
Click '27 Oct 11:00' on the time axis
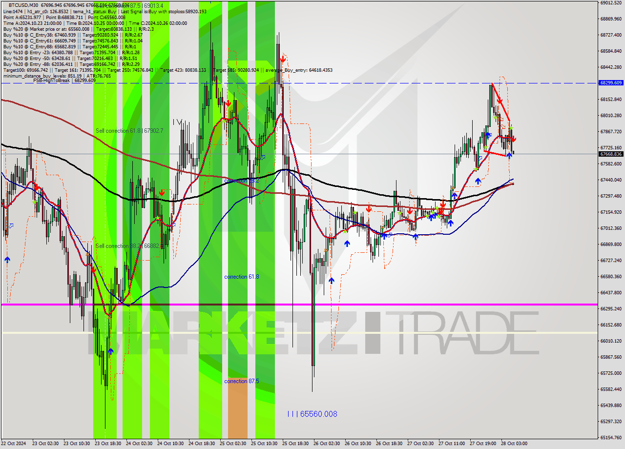tap(452, 444)
